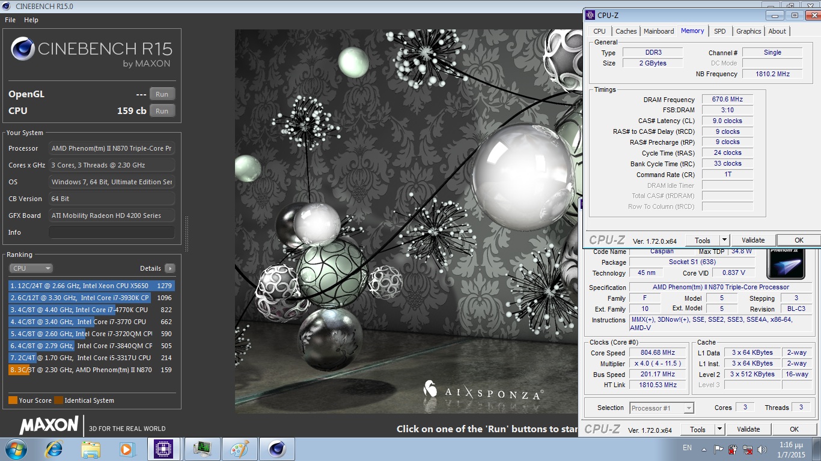Switch to Caches tab in CPU-Z
Viewport: 821px width, 461px height.
[x=626, y=31]
